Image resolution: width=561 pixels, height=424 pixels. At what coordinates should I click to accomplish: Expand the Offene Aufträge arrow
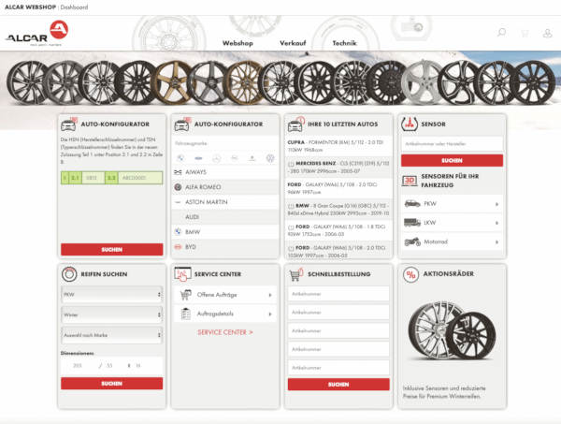tap(270, 295)
